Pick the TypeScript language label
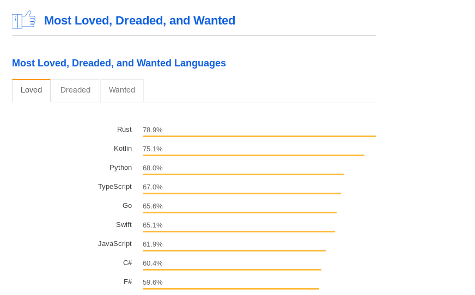 tap(115, 187)
